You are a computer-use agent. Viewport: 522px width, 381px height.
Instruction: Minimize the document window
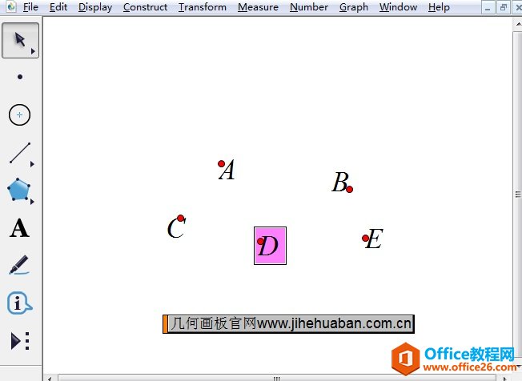coord(488,7)
